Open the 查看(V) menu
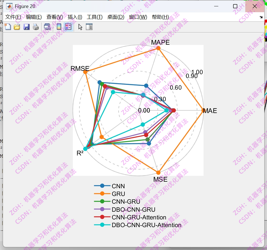This screenshot has width=267, height=250. pyautogui.click(x=55, y=17)
